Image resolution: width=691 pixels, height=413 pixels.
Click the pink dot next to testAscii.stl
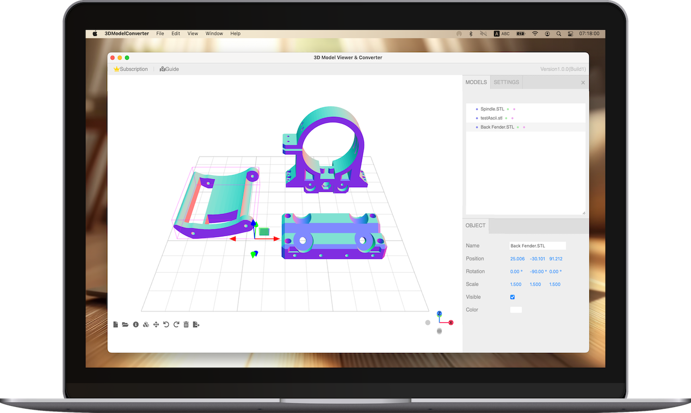513,118
